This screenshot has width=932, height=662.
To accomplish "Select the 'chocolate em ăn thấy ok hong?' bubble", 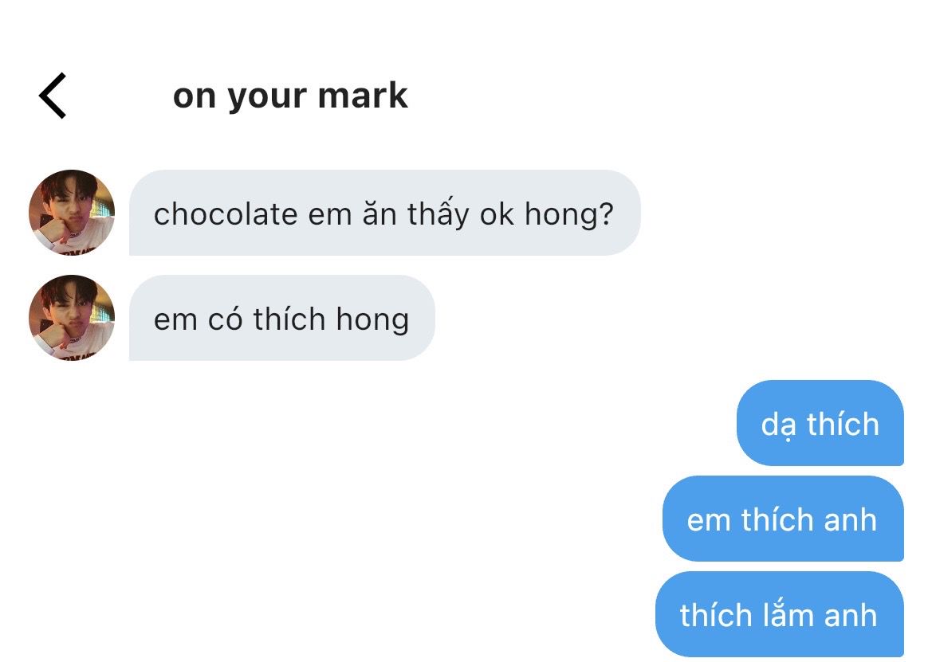I will 384,213.
